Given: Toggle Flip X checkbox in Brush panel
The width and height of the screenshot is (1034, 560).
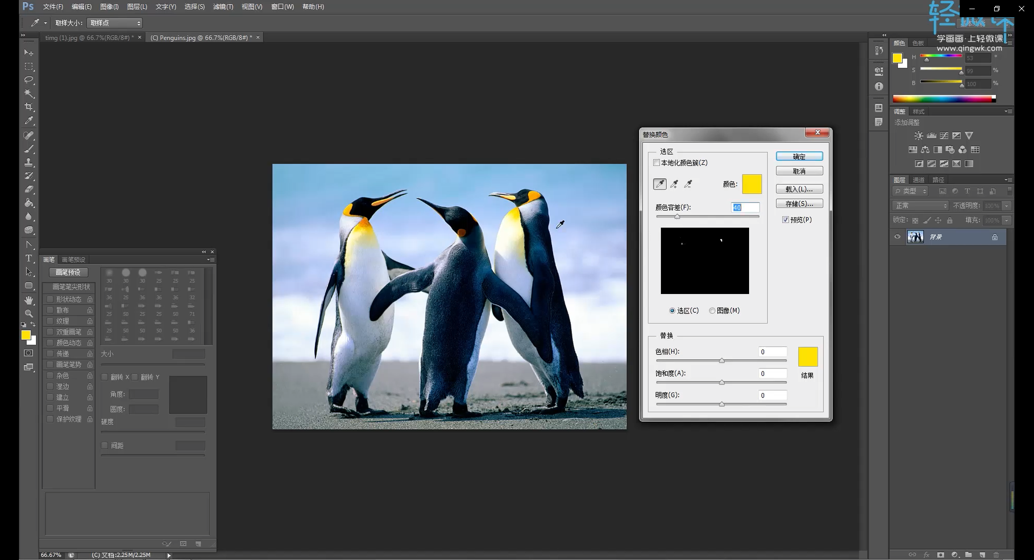Looking at the screenshot, I should (x=104, y=377).
